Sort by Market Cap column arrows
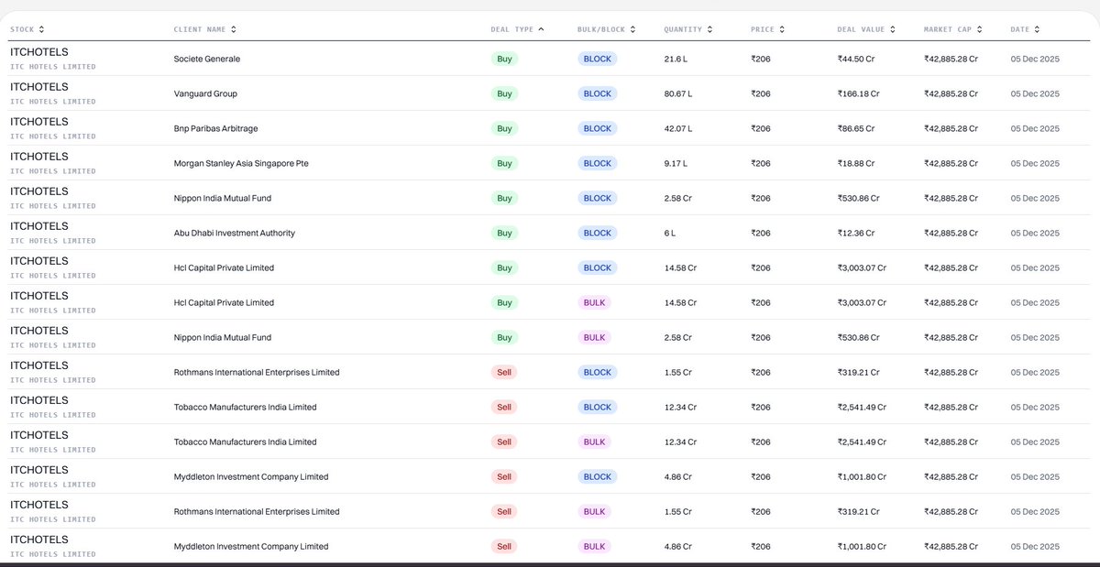Screen dimensions: 1100x567 click(980, 29)
